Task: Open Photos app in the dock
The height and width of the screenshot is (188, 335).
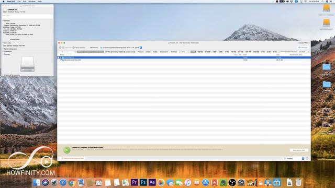Action: pyautogui.click(x=161, y=183)
